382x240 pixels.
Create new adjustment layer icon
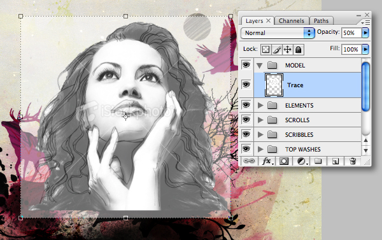[302, 161]
